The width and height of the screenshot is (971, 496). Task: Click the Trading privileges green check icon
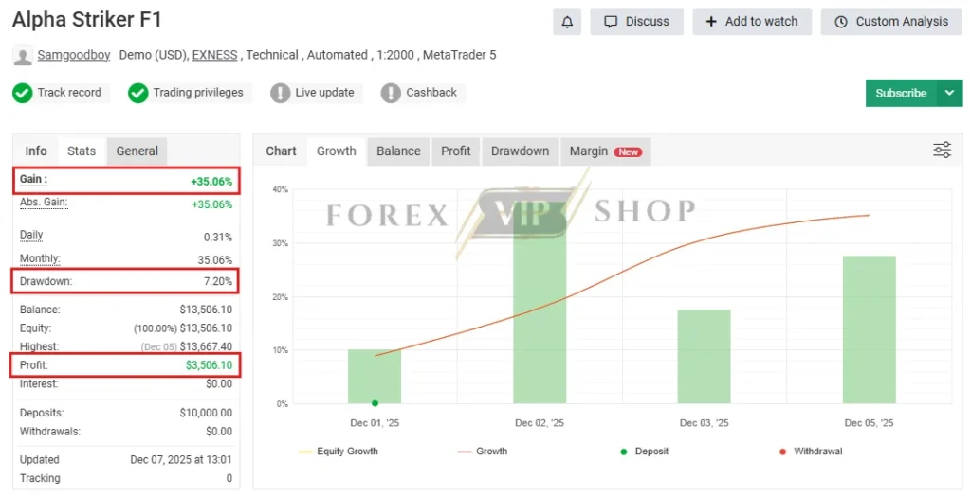click(138, 94)
